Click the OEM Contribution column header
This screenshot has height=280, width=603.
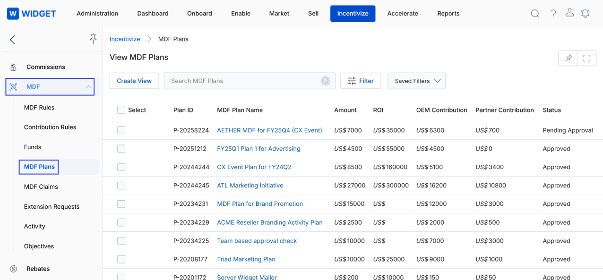pos(442,110)
